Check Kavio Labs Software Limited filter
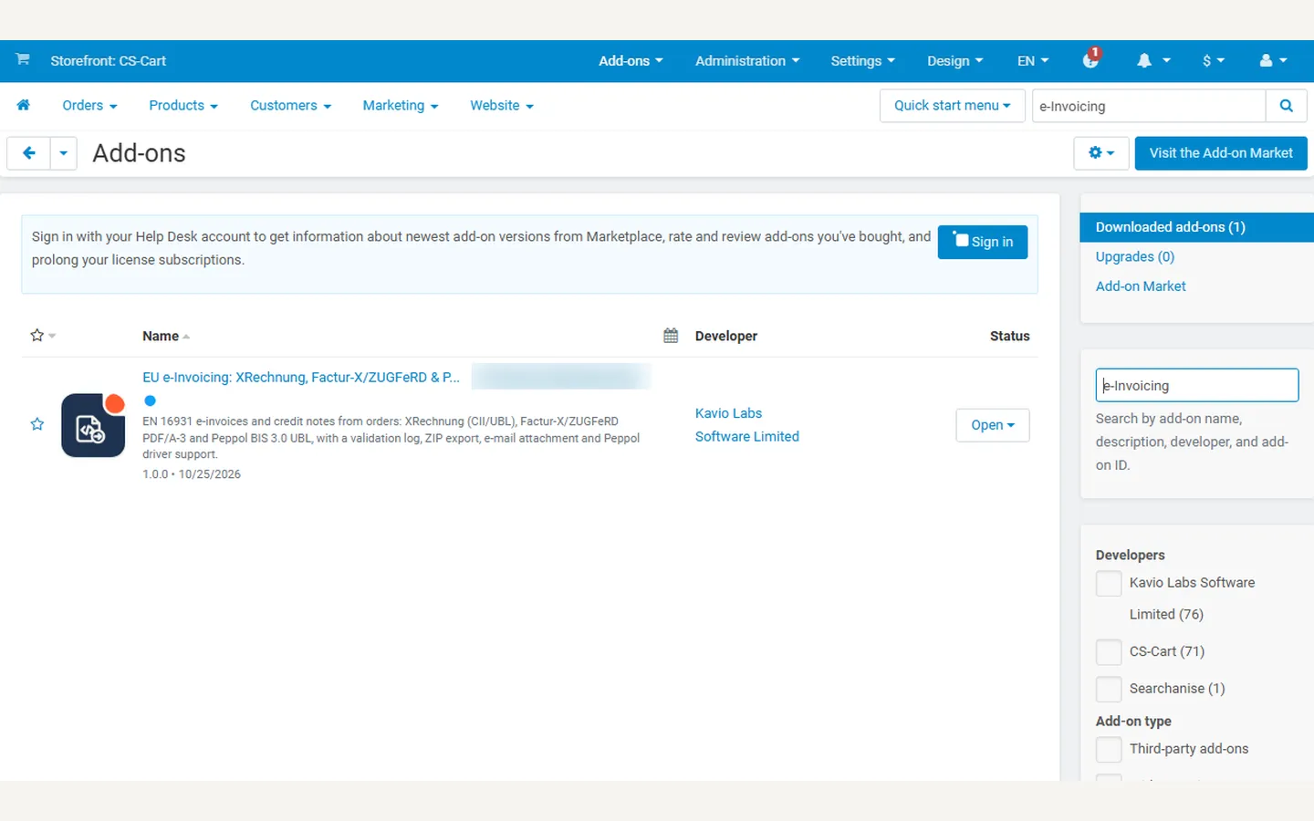The width and height of the screenshot is (1314, 821). tap(1109, 583)
